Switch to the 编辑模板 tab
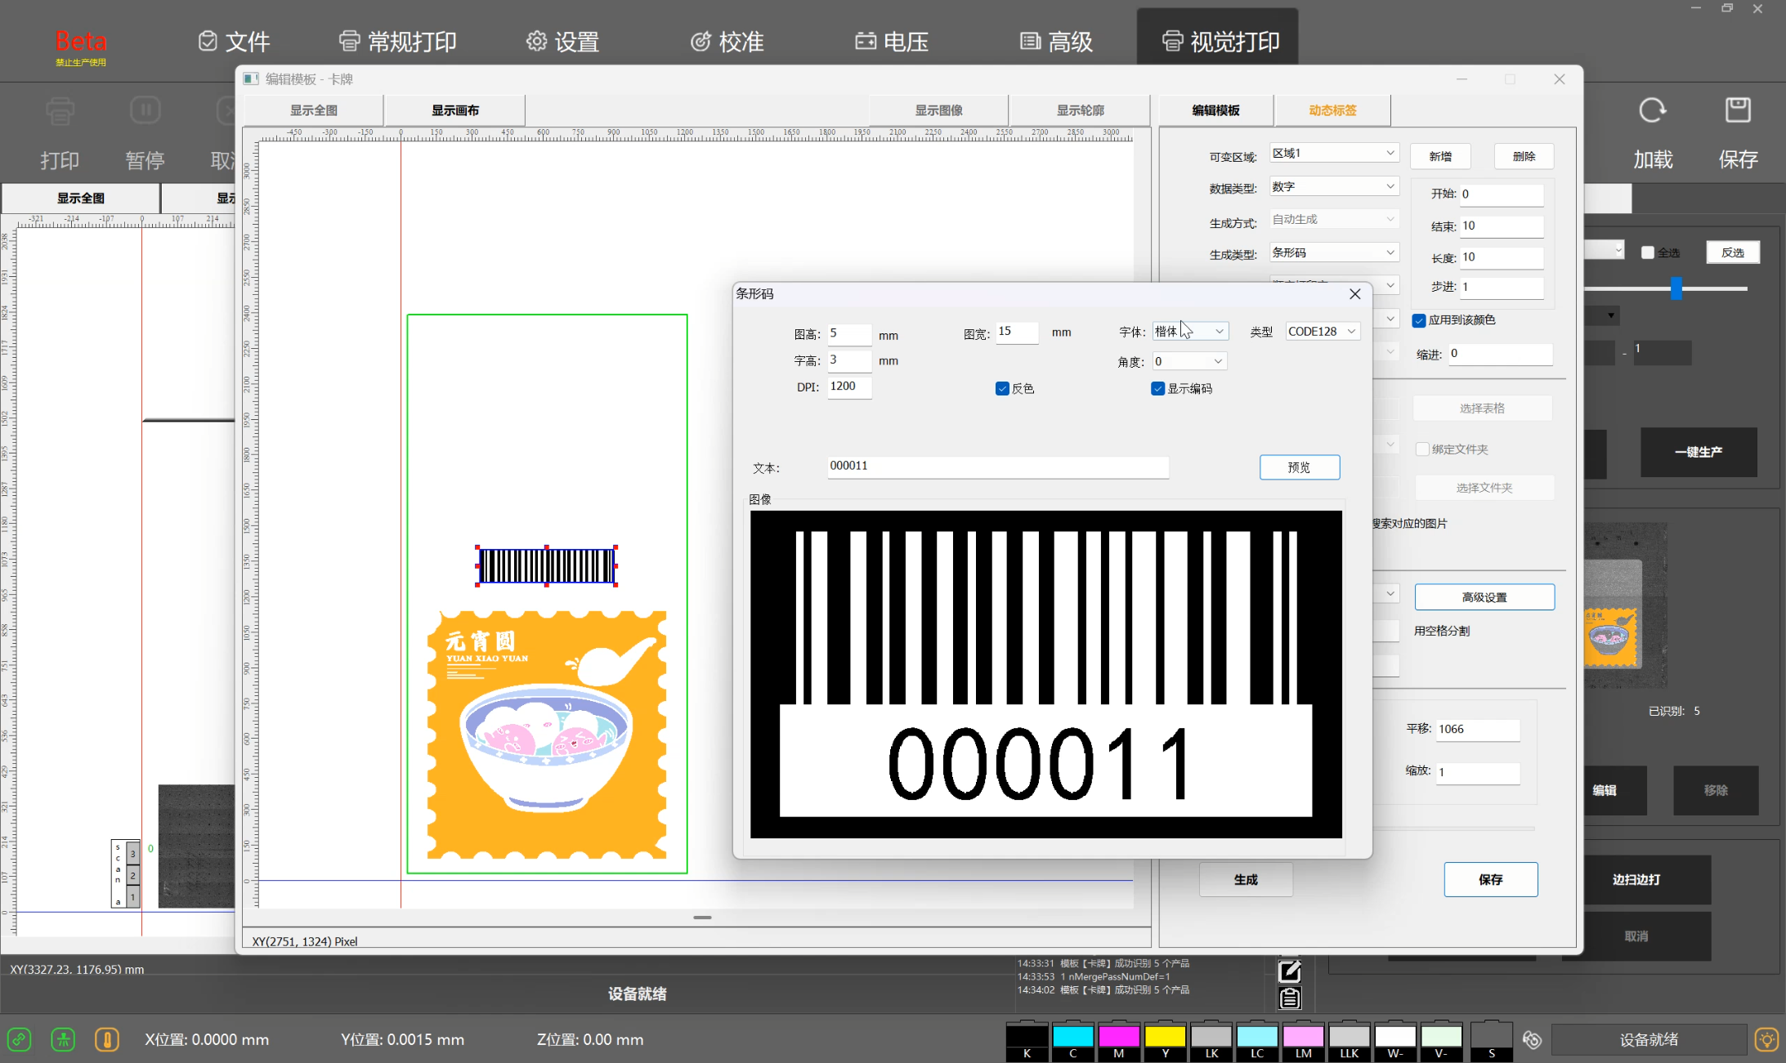This screenshot has height=1063, width=1786. pos(1215,110)
